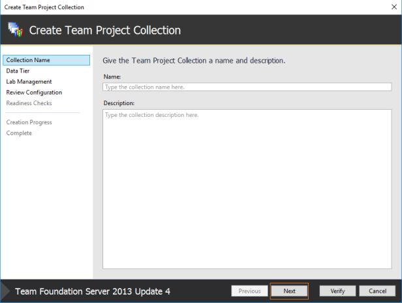This screenshot has height=303, width=402.
Task: Click inside the Description text area
Action: click(247, 189)
